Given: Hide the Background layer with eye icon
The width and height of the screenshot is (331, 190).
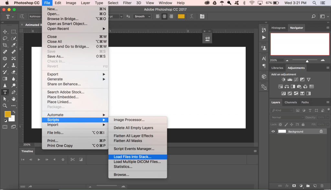Looking at the screenshot, I should [x=273, y=131].
